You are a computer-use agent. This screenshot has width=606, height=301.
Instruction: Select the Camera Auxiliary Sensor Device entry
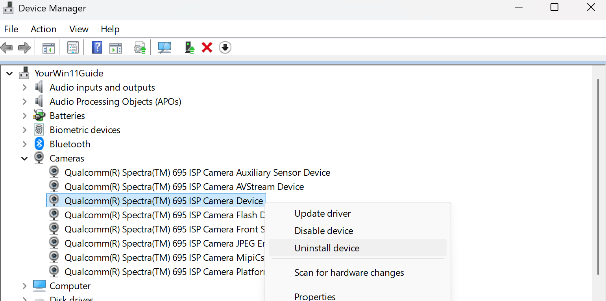pos(197,173)
